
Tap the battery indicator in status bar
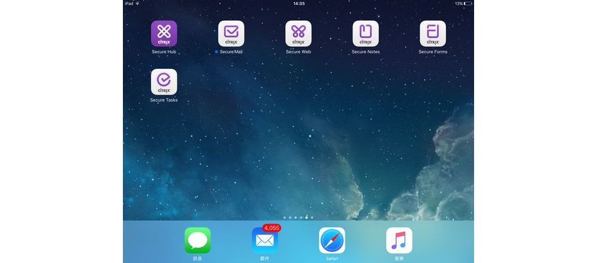[x=468, y=4]
